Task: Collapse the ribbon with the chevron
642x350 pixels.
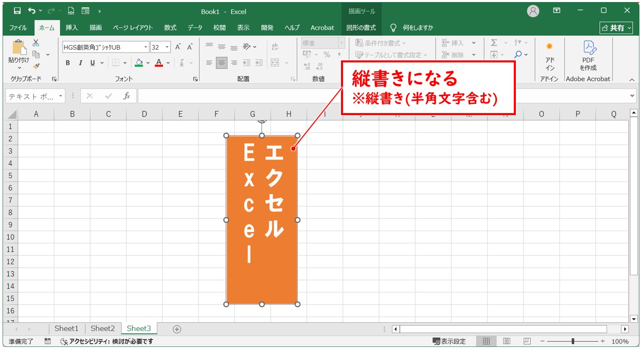Action: 632,79
